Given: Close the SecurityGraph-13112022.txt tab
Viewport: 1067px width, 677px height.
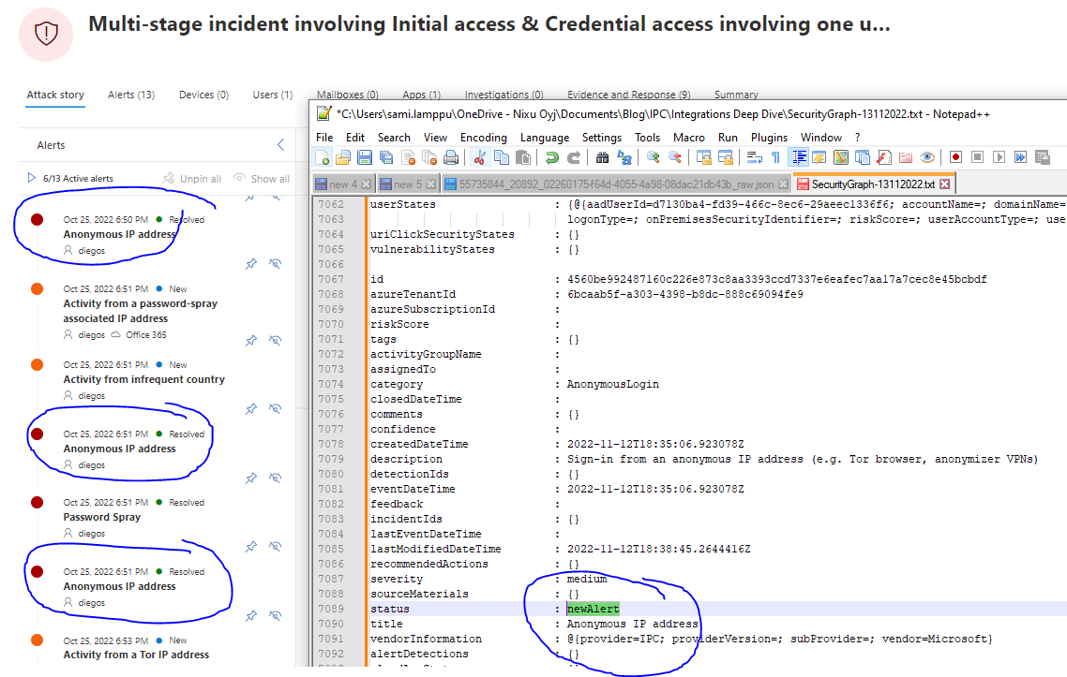Looking at the screenshot, I should click(x=944, y=184).
